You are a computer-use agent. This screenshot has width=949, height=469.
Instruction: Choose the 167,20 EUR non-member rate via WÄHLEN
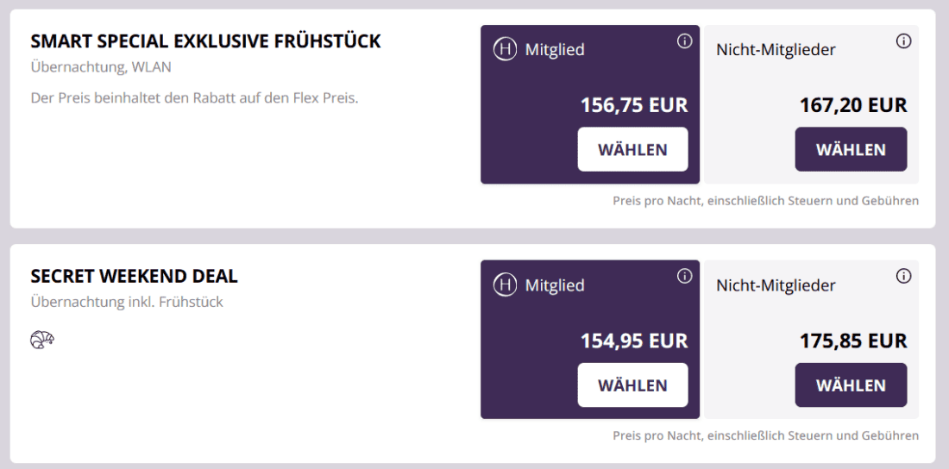[x=851, y=149]
